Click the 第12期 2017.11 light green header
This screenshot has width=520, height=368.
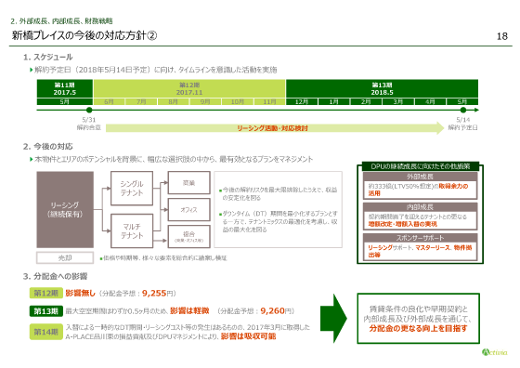[x=189, y=88]
